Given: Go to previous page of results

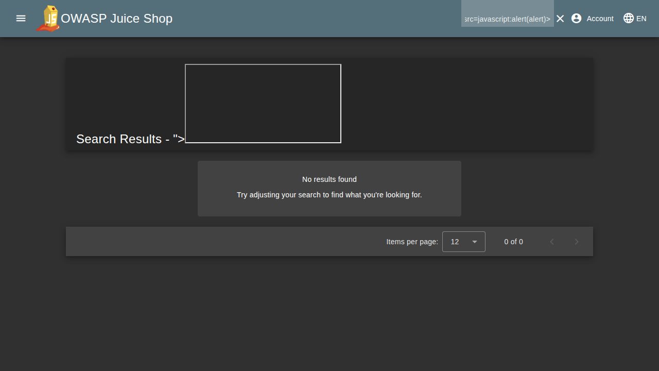Looking at the screenshot, I should click(552, 242).
